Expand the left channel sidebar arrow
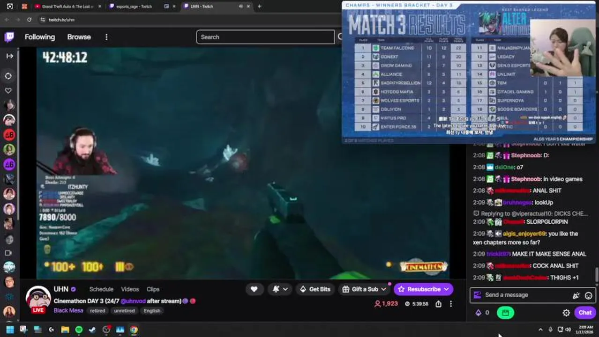 click(9, 56)
